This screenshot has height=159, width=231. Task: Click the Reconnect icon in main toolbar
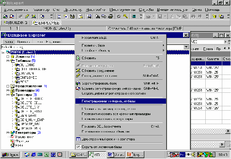pos(34,17)
